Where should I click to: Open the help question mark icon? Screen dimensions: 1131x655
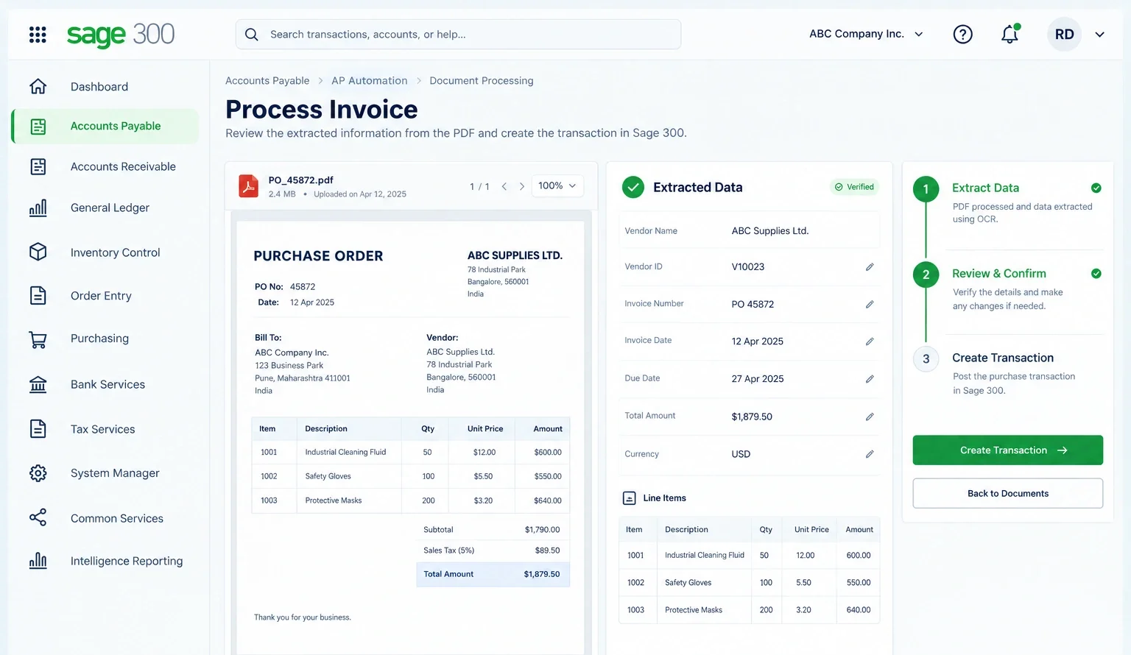[x=962, y=35]
